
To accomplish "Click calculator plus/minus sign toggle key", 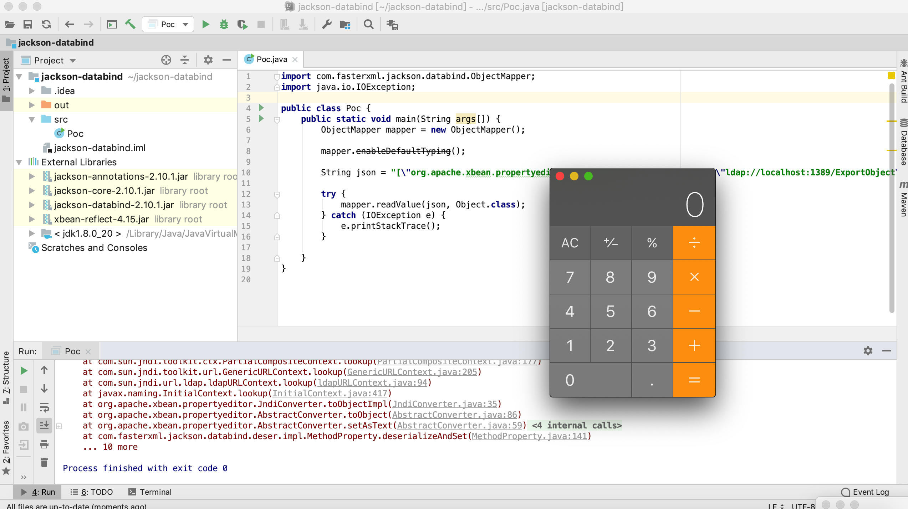I will click(x=610, y=243).
